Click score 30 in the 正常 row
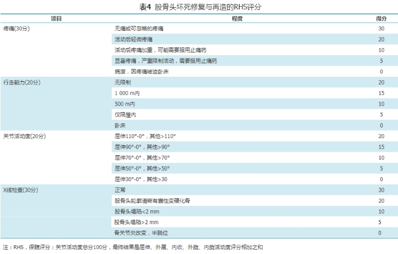Viewport: 398px width, 254px height. tap(381, 190)
